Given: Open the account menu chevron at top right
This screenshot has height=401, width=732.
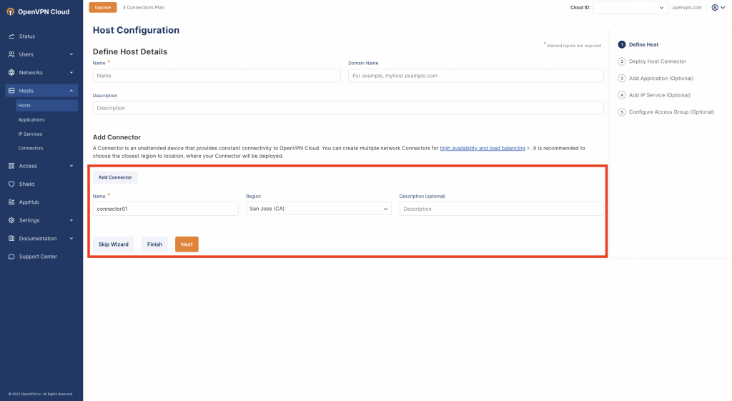Looking at the screenshot, I should 723,7.
